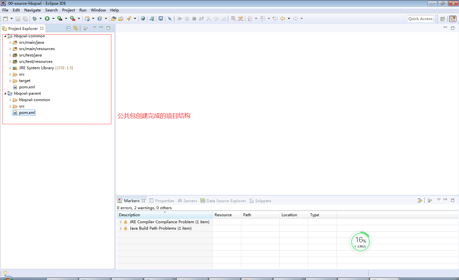Viewport: 459px width, 280px height.
Task: Click the New Dynamic Web Project icon
Action: [87, 18]
